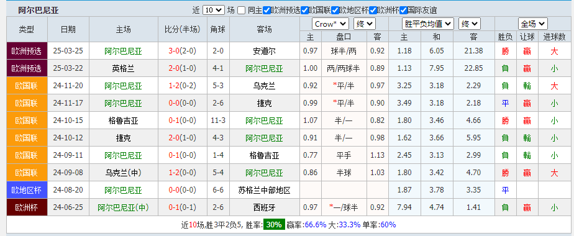Open home team 阿尔巴尼亚 in the 25-03-25 row
The image size is (574, 236).
tap(123, 51)
